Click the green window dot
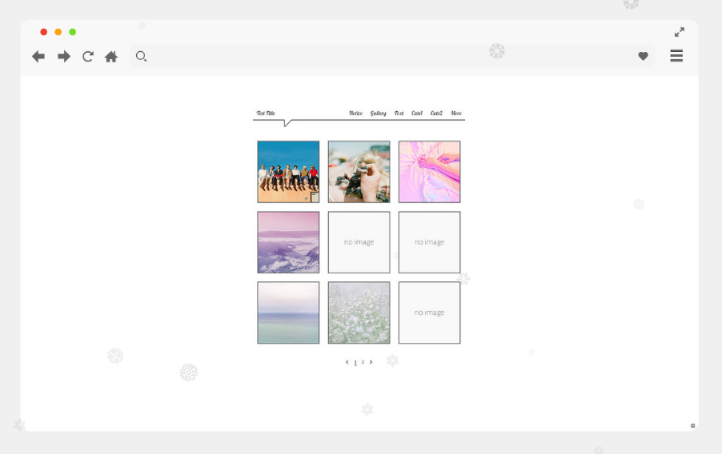 [72, 32]
